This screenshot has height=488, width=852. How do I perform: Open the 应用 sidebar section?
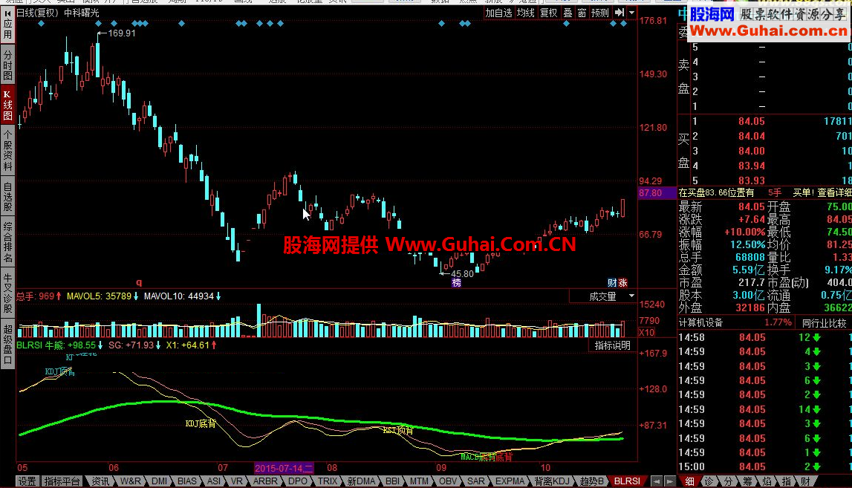(x=7, y=28)
